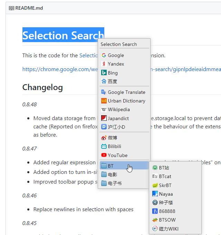221x235 pixels.
Task: Select BTSOW in the BT submenu
Action: click(x=167, y=220)
